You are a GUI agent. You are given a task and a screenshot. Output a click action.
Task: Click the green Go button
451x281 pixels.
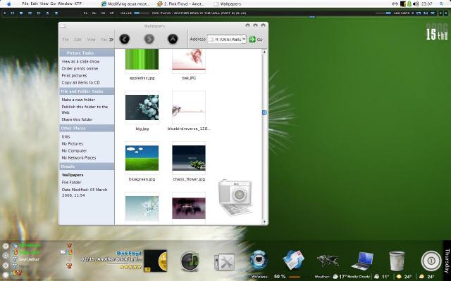(255, 39)
